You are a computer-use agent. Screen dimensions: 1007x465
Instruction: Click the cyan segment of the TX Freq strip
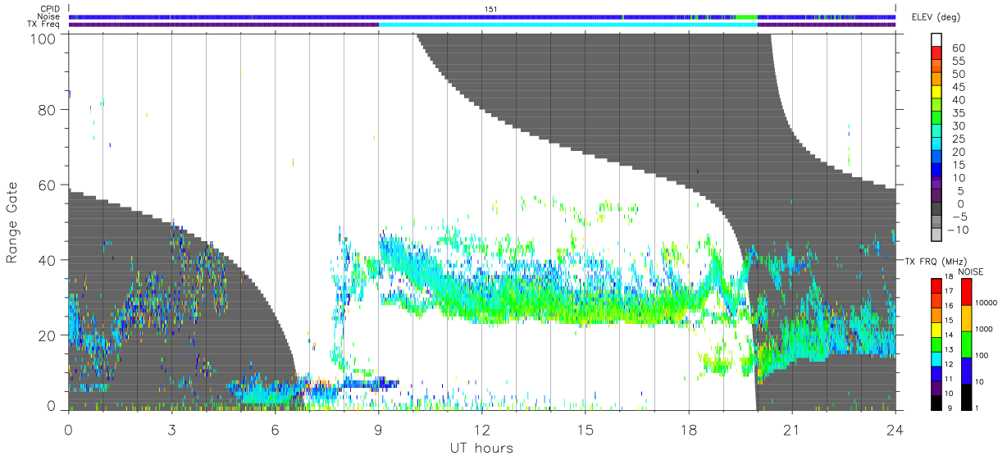(567, 24)
